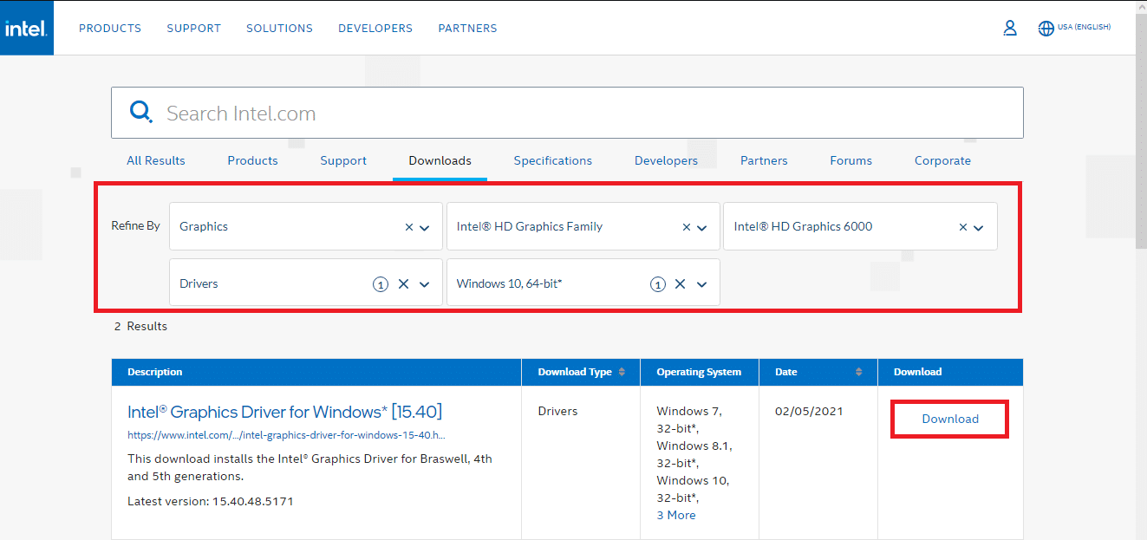Click the Download button for the driver
Screen dimensions: 1147x540
click(x=949, y=418)
